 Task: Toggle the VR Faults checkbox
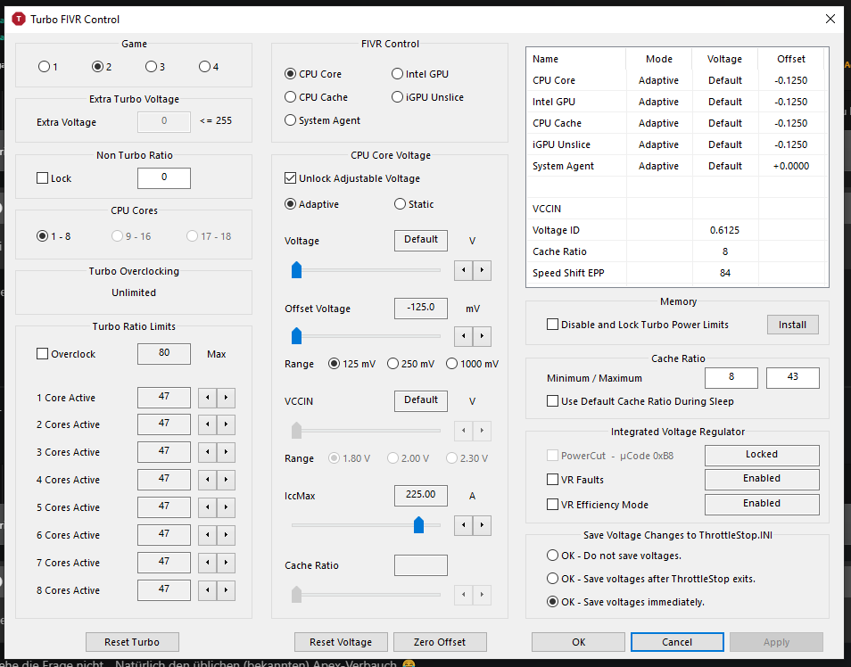[x=552, y=479]
